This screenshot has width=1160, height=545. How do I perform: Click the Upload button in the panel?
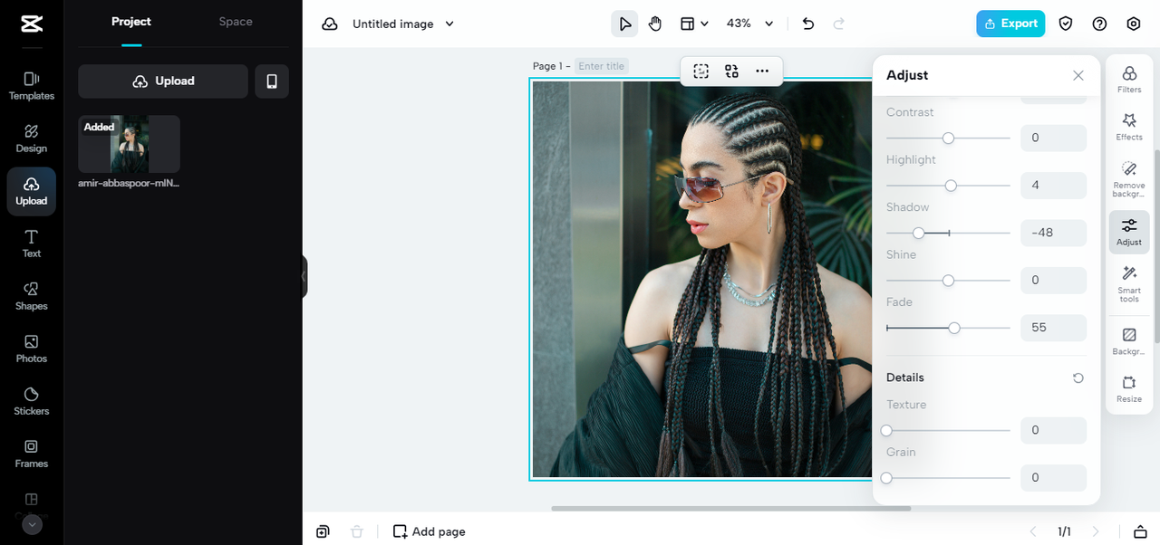pyautogui.click(x=163, y=81)
